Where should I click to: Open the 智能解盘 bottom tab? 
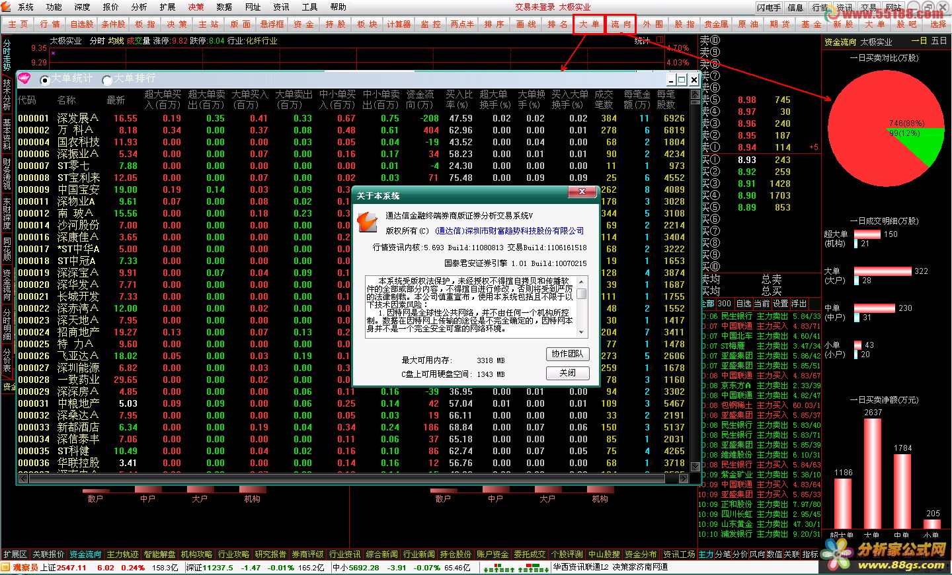coord(159,555)
